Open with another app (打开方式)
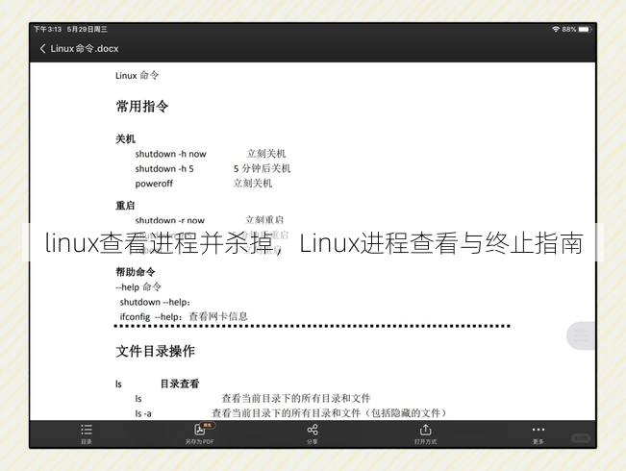The width and height of the screenshot is (626, 471). [x=425, y=434]
